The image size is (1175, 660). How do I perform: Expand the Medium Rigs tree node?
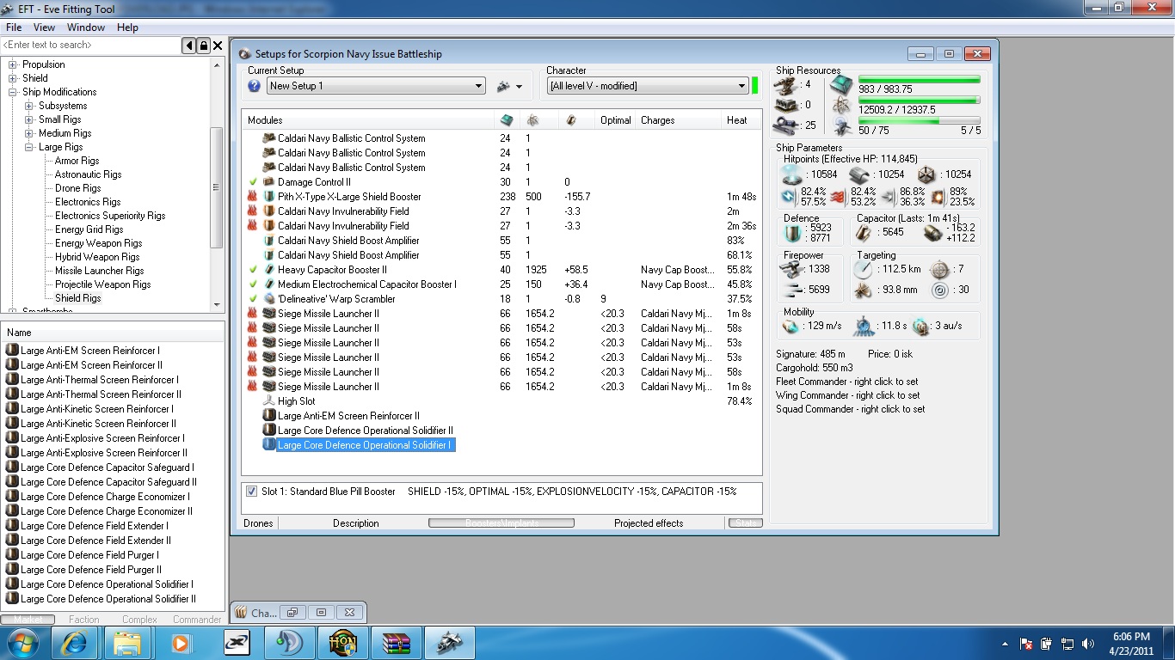29,133
